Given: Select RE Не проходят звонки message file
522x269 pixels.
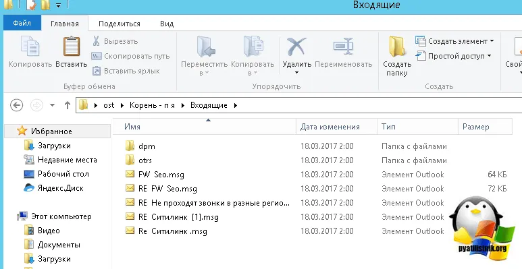Looking at the screenshot, I should pos(213,202).
